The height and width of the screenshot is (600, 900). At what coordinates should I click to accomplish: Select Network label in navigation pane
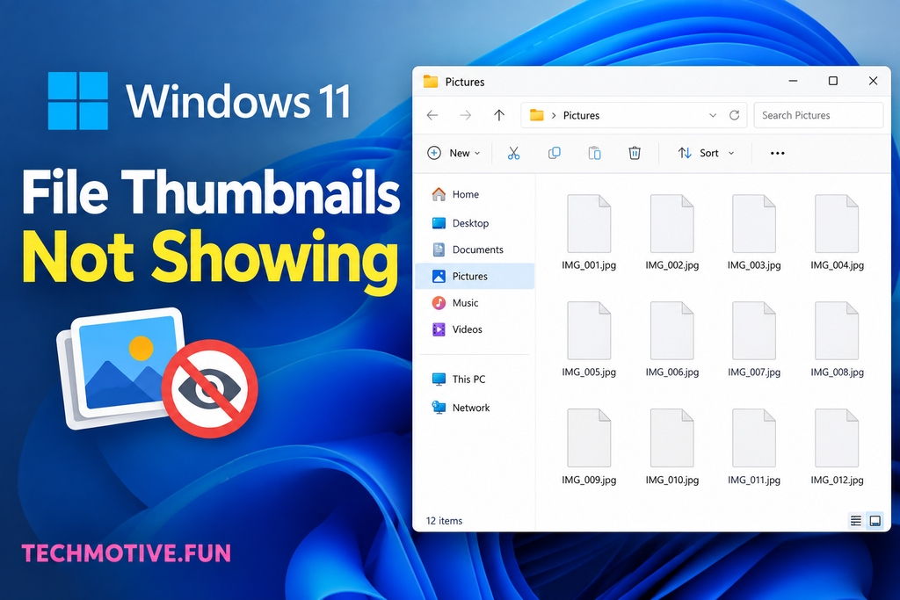point(471,408)
